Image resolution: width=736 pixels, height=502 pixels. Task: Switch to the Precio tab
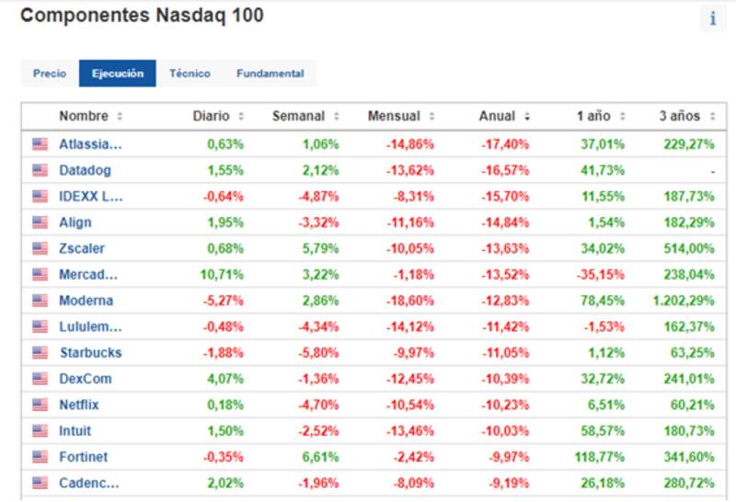[50, 74]
